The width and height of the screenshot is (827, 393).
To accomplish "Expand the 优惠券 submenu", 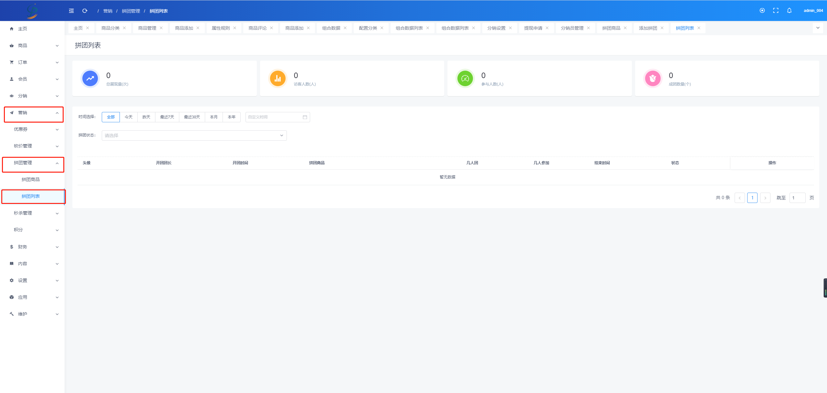I will point(57,129).
